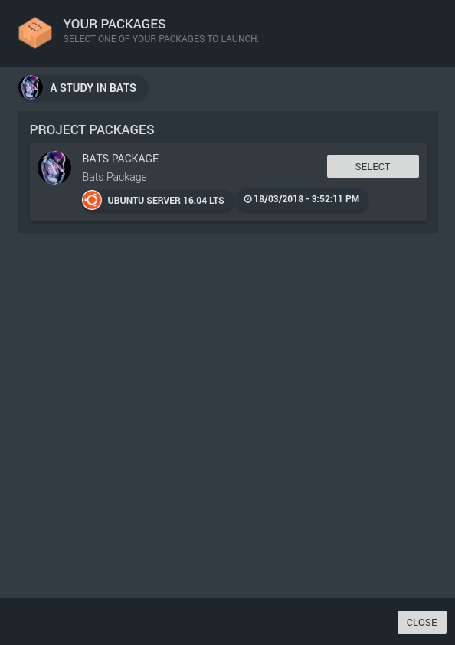Click the Bats Package thumbnail to preview it
This screenshot has height=645, width=455.
click(x=54, y=167)
